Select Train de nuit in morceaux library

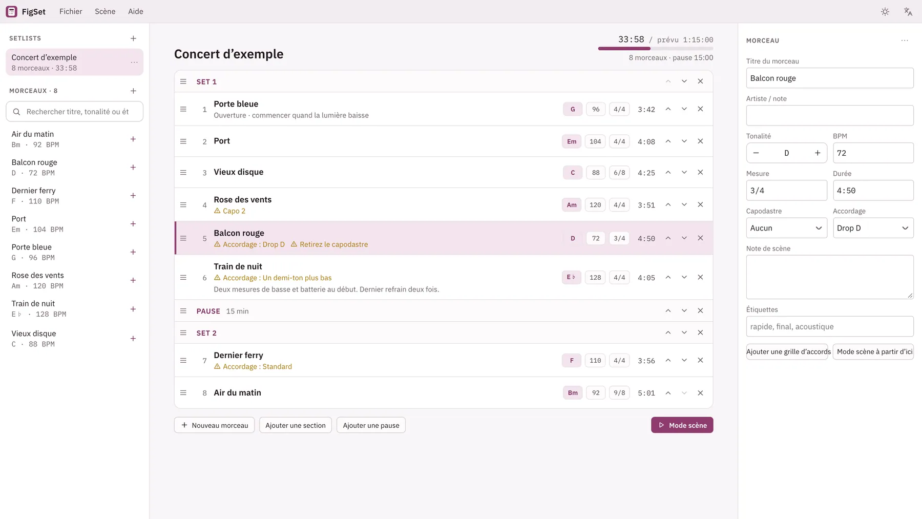[x=67, y=309]
